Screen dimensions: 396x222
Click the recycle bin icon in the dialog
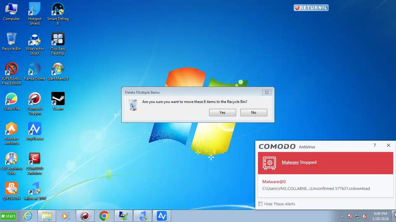click(x=133, y=105)
